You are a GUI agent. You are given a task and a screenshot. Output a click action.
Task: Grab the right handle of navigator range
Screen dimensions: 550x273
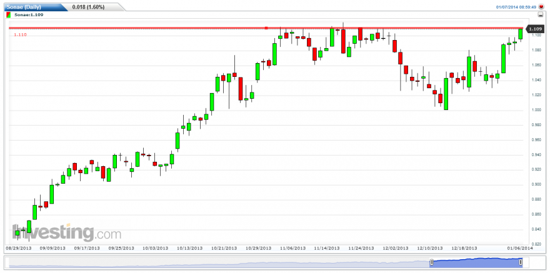pos(521,262)
